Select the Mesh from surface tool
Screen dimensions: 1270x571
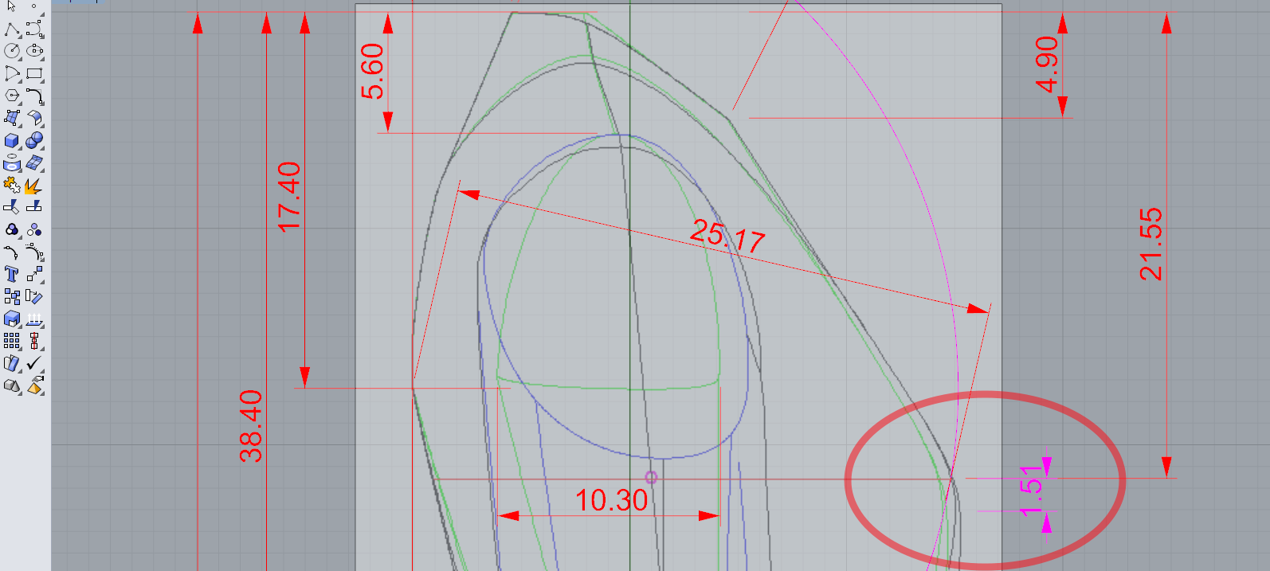[x=34, y=163]
